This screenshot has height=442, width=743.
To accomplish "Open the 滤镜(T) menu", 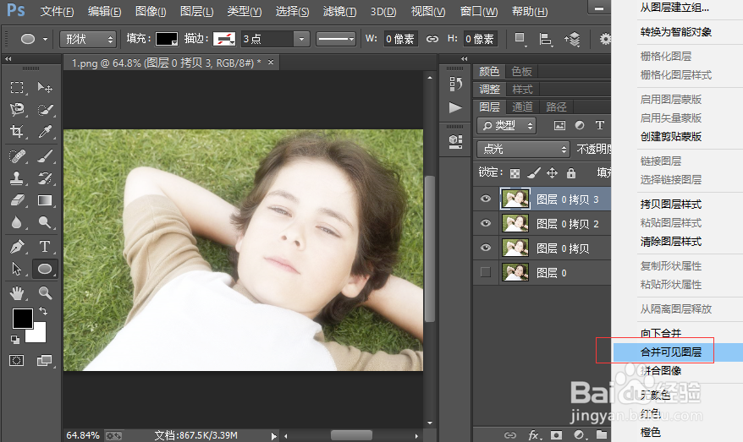I will [338, 12].
